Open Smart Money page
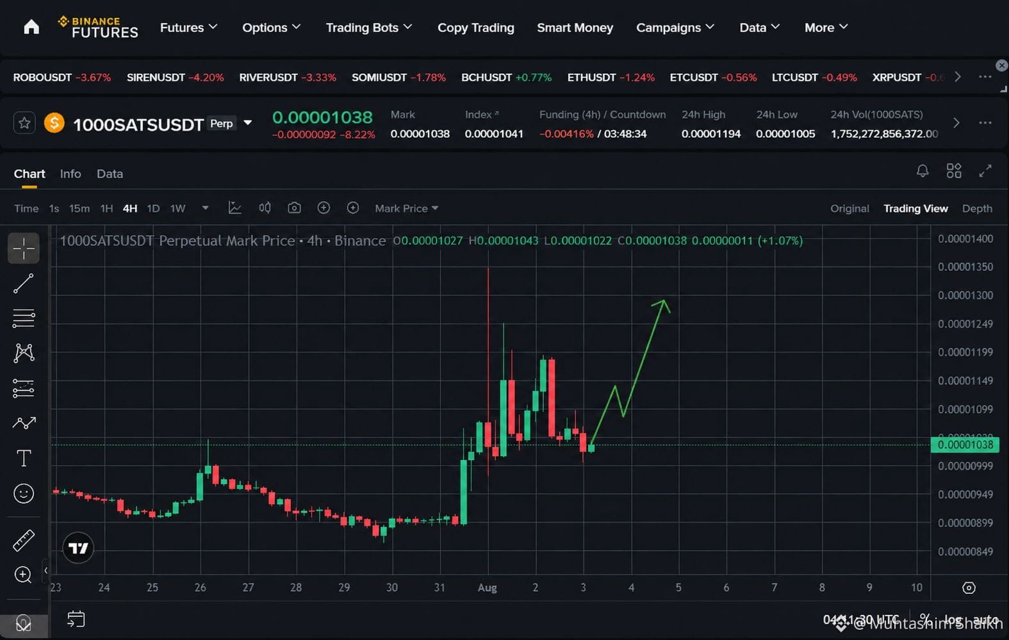The height and width of the screenshot is (640, 1009). [x=575, y=28]
